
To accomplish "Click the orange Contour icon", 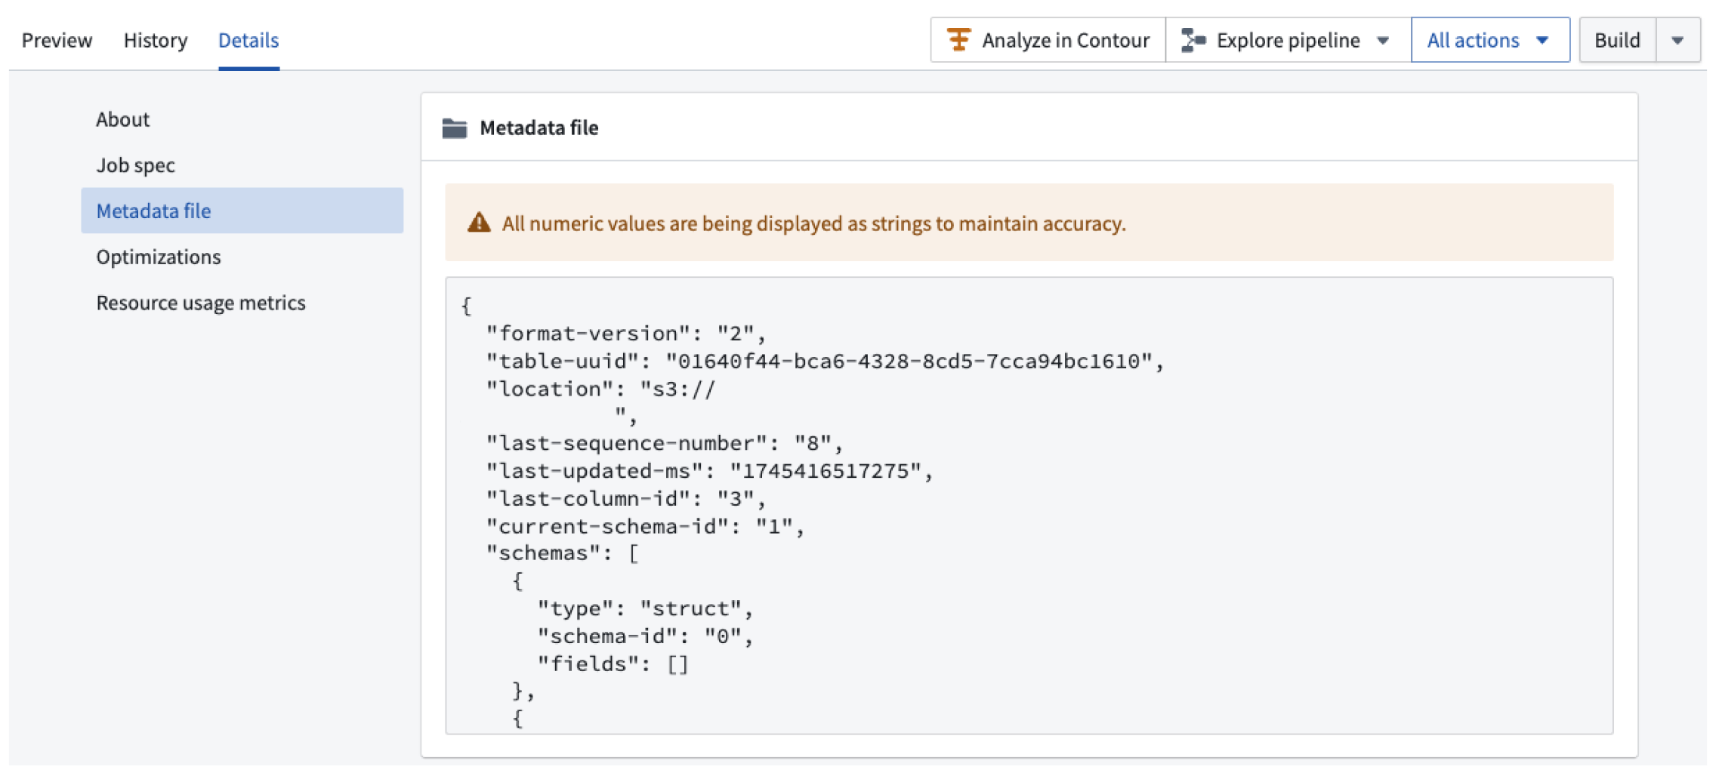I will pyautogui.click(x=958, y=40).
